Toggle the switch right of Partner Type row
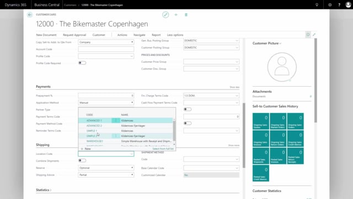 tap(188, 109)
